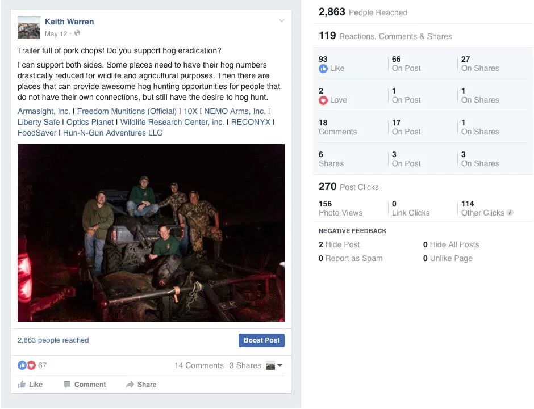Screen dimensions: 534x409
Task: Click the blue like reaction icon near 67
Action: (x=22, y=365)
